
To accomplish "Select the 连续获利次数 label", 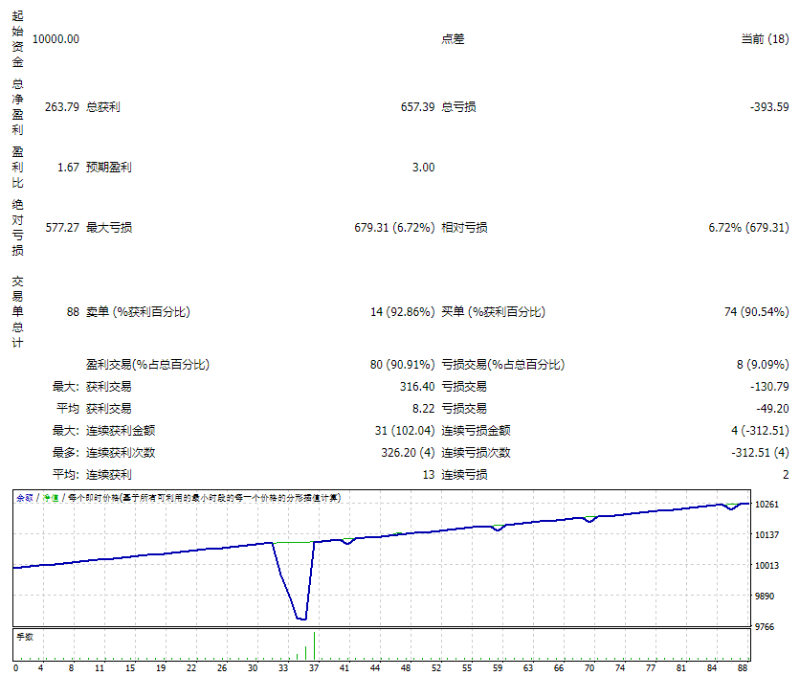I will pyautogui.click(x=121, y=452).
